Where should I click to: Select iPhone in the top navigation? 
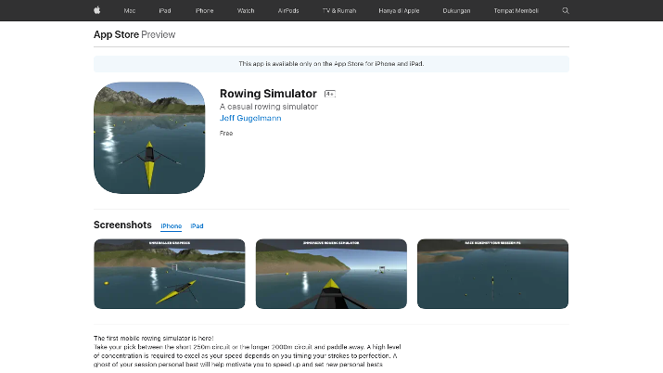coord(204,10)
